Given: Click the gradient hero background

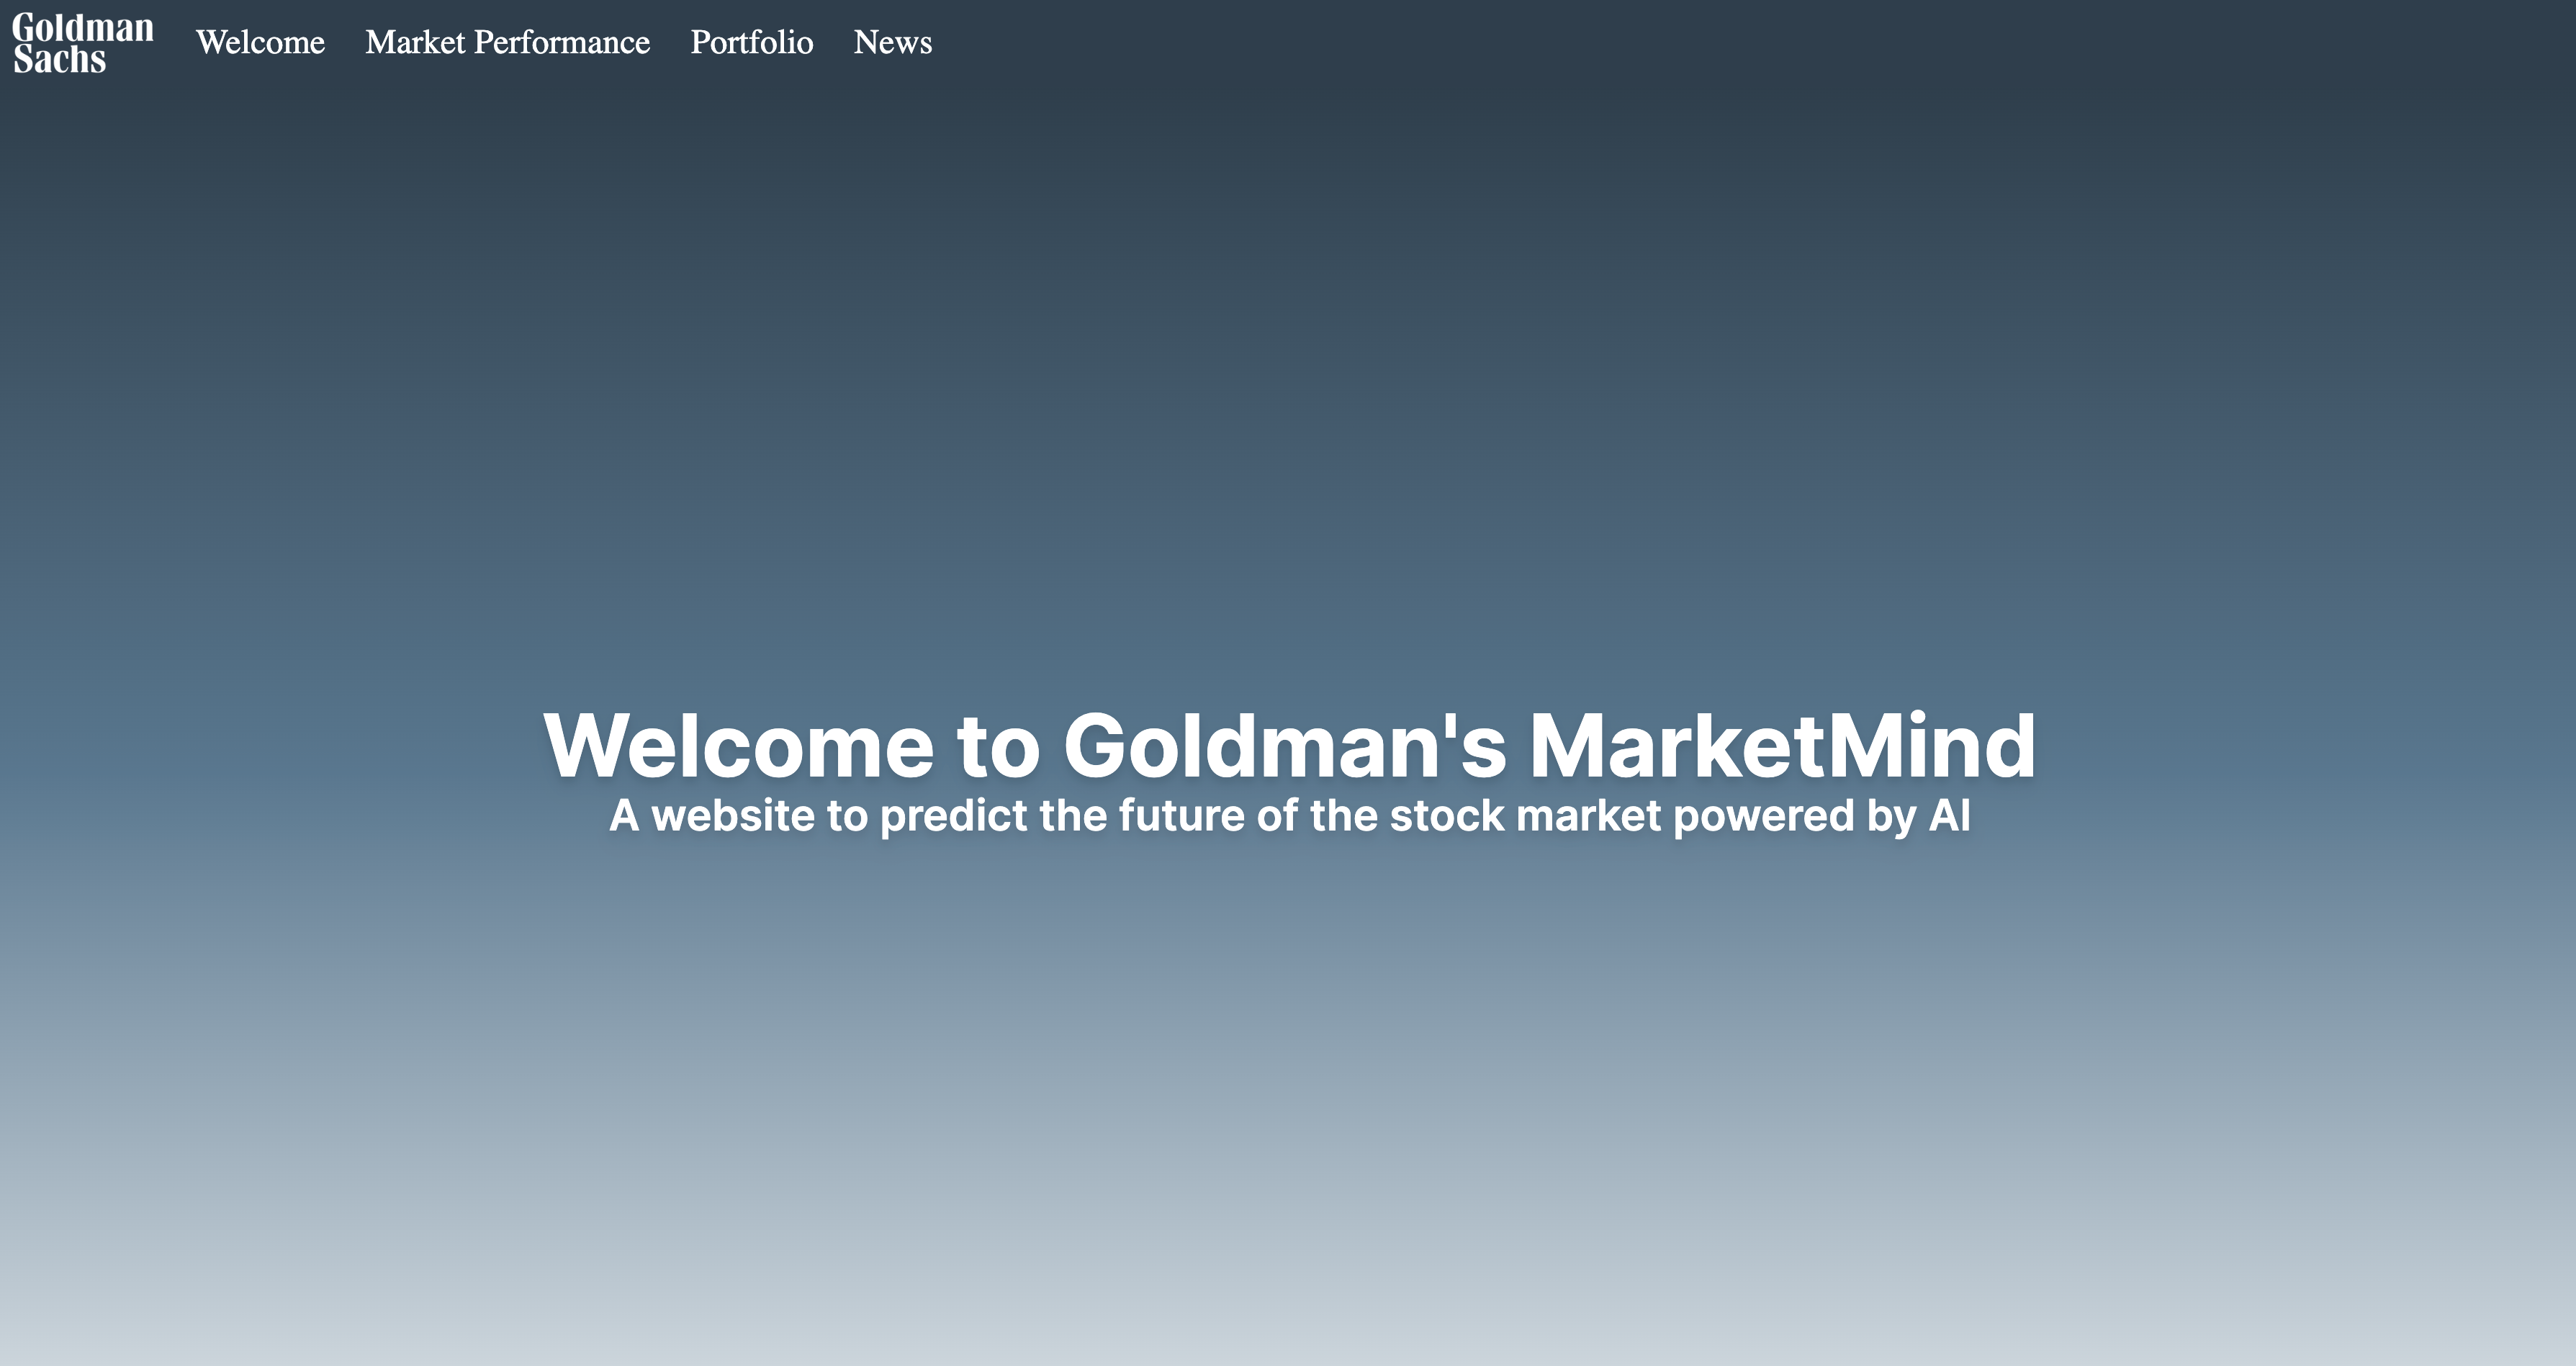Looking at the screenshot, I should (x=1288, y=1100).
